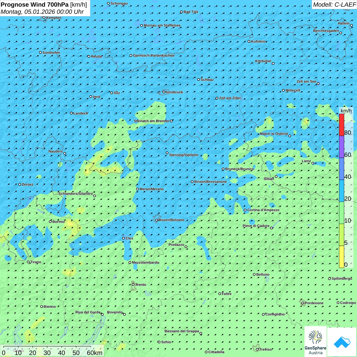
Task: Click the Reutte city label
Action: point(96,56)
